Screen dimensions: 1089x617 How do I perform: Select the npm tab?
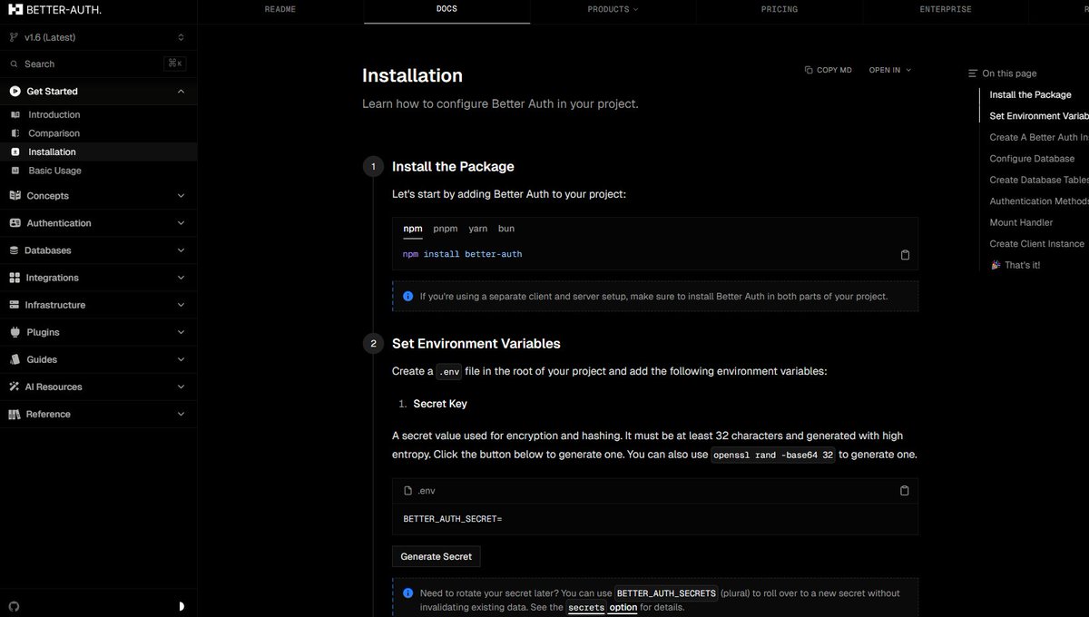[413, 229]
